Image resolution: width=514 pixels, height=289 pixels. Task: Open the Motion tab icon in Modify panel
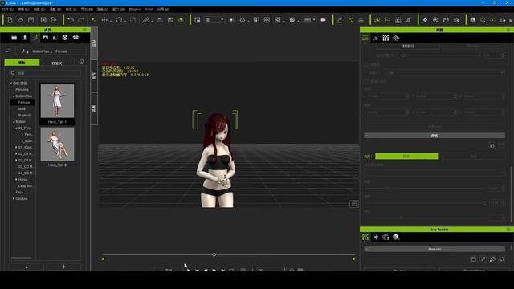[376, 38]
